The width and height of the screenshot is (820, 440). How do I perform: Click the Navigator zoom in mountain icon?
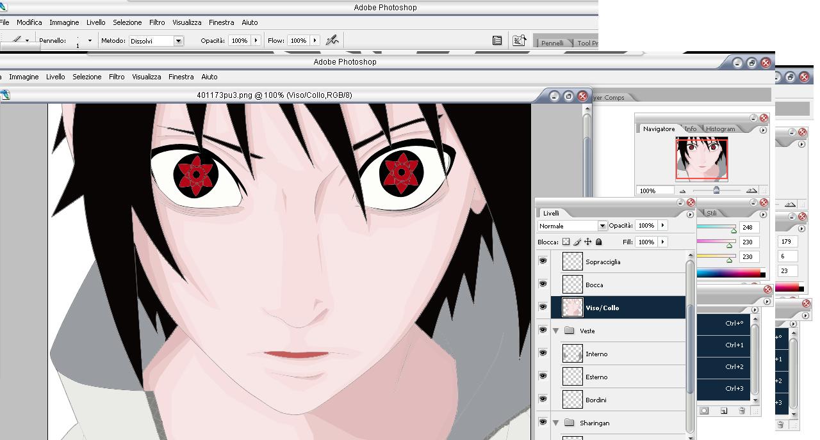(751, 191)
